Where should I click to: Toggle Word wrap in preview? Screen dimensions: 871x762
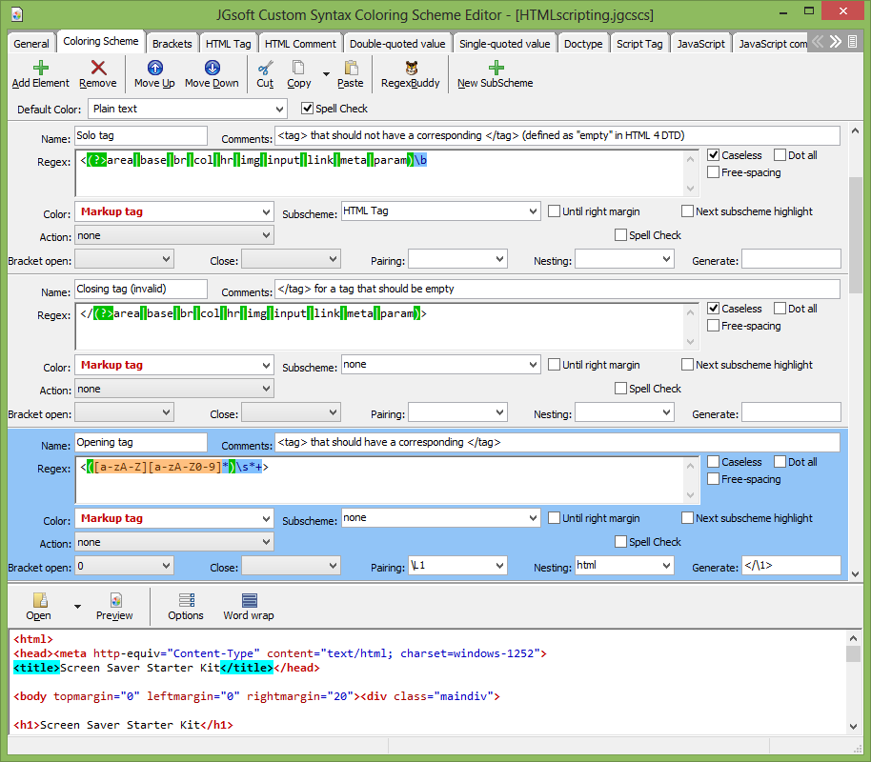point(249,607)
